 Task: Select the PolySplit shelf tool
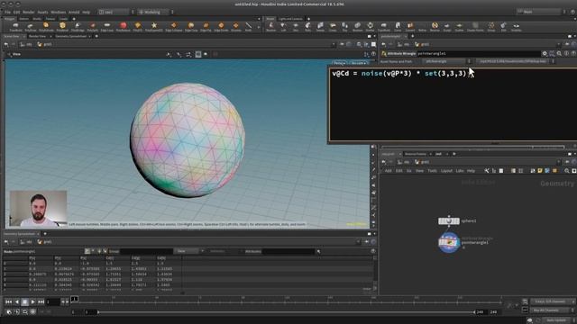[92, 27]
